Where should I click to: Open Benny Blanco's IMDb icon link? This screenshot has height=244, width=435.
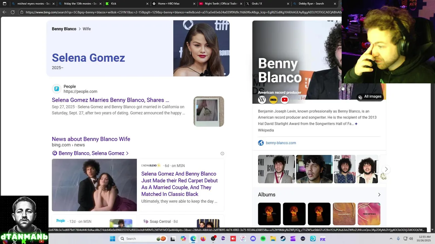[273, 100]
